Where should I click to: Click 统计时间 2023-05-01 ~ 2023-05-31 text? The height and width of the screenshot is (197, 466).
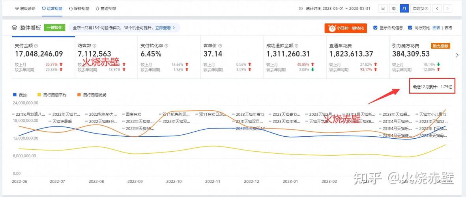click(x=338, y=8)
